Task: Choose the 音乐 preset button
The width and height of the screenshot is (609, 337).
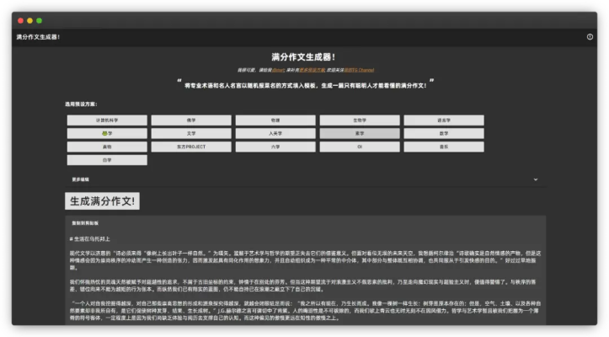Action: (444, 147)
